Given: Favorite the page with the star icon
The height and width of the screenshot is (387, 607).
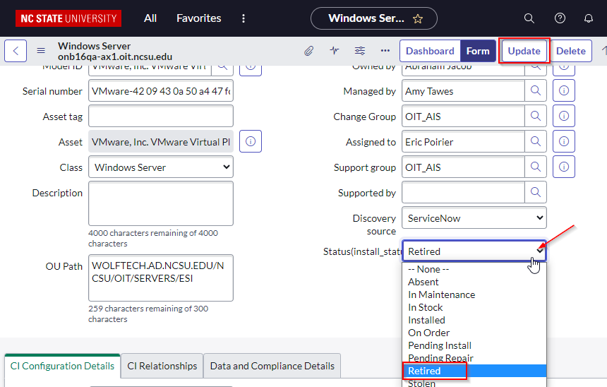Looking at the screenshot, I should tap(418, 18).
